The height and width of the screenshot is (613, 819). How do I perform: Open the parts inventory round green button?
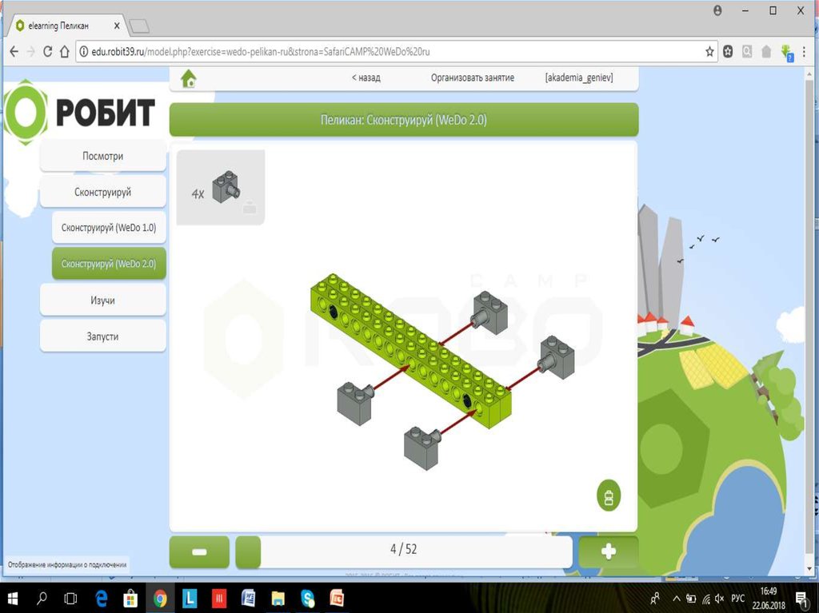[609, 496]
